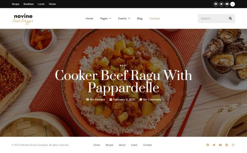
Task: Open the white circular menu icon in the top bar
Action: [232, 4]
